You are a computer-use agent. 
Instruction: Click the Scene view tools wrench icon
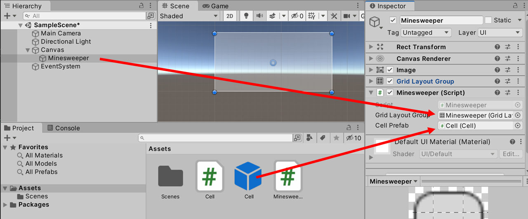[x=334, y=16]
